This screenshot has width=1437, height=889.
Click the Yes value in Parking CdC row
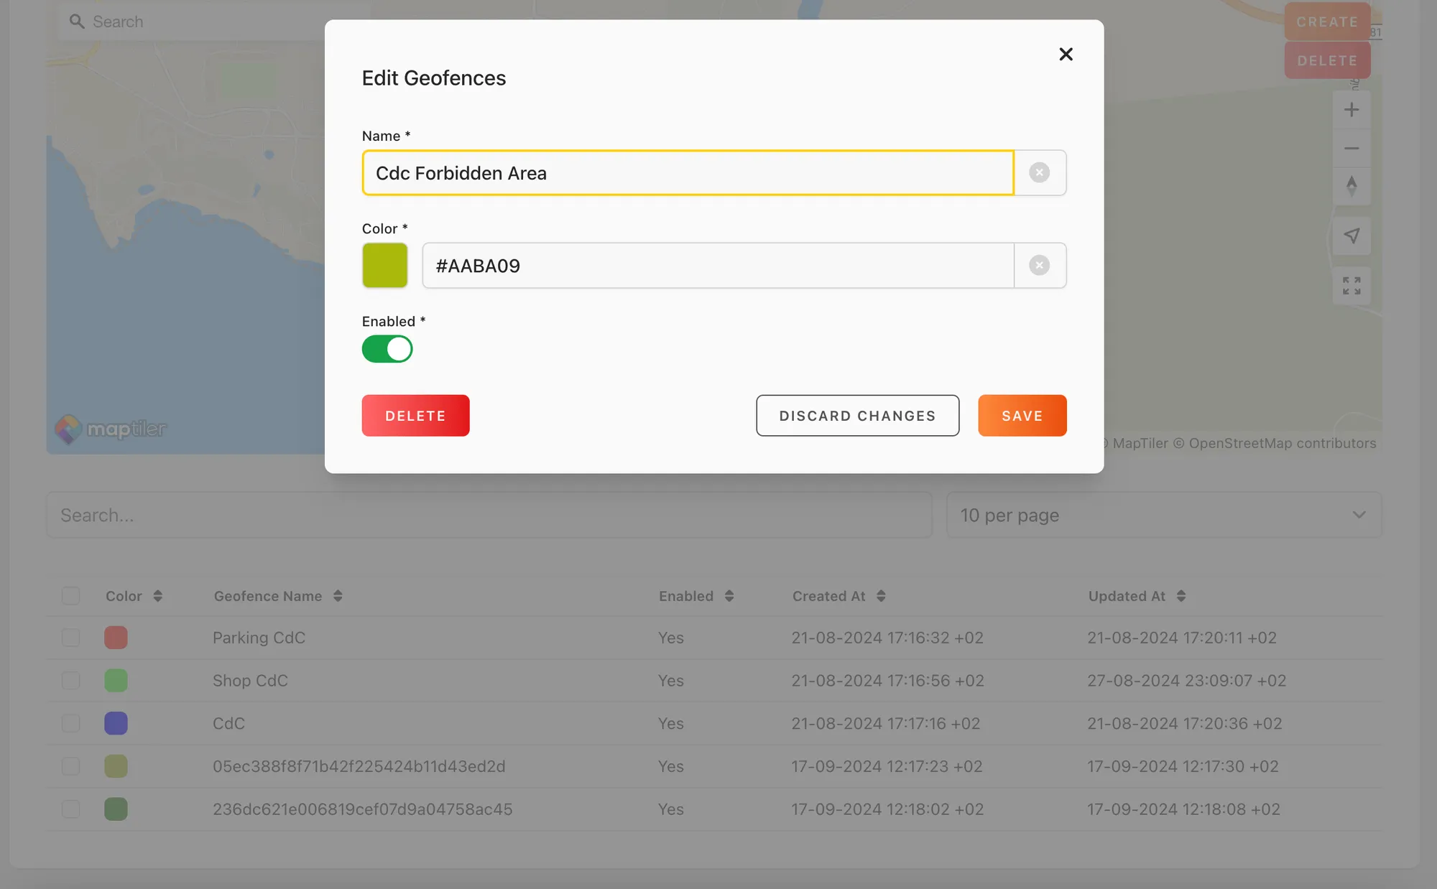670,638
